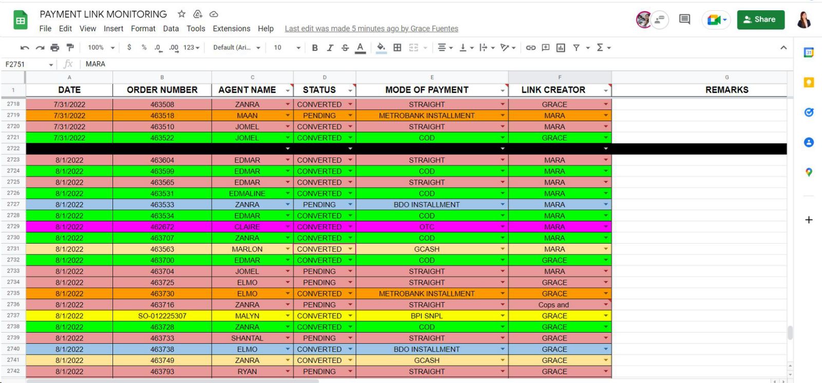Screen dimensions: 822x383
Task: Pick a cell fill color
Action: click(x=381, y=48)
